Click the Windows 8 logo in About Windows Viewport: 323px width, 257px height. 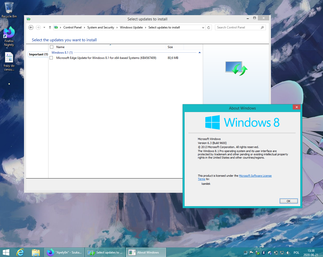click(x=242, y=122)
